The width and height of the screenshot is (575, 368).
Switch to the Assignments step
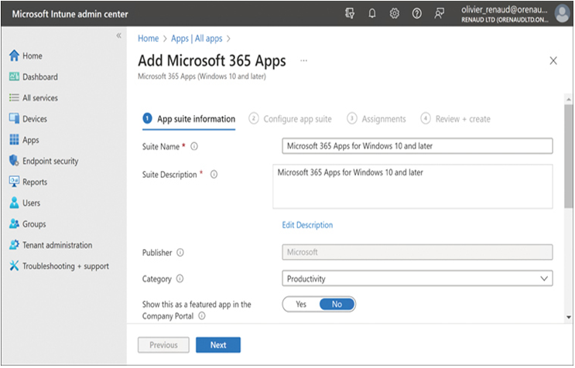pos(376,119)
